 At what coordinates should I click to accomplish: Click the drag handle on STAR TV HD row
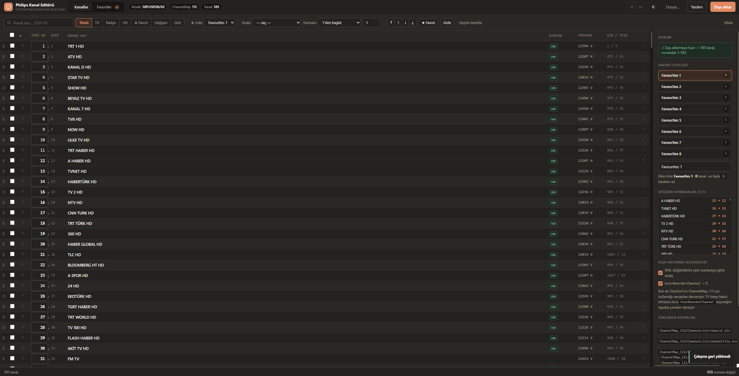click(3, 78)
